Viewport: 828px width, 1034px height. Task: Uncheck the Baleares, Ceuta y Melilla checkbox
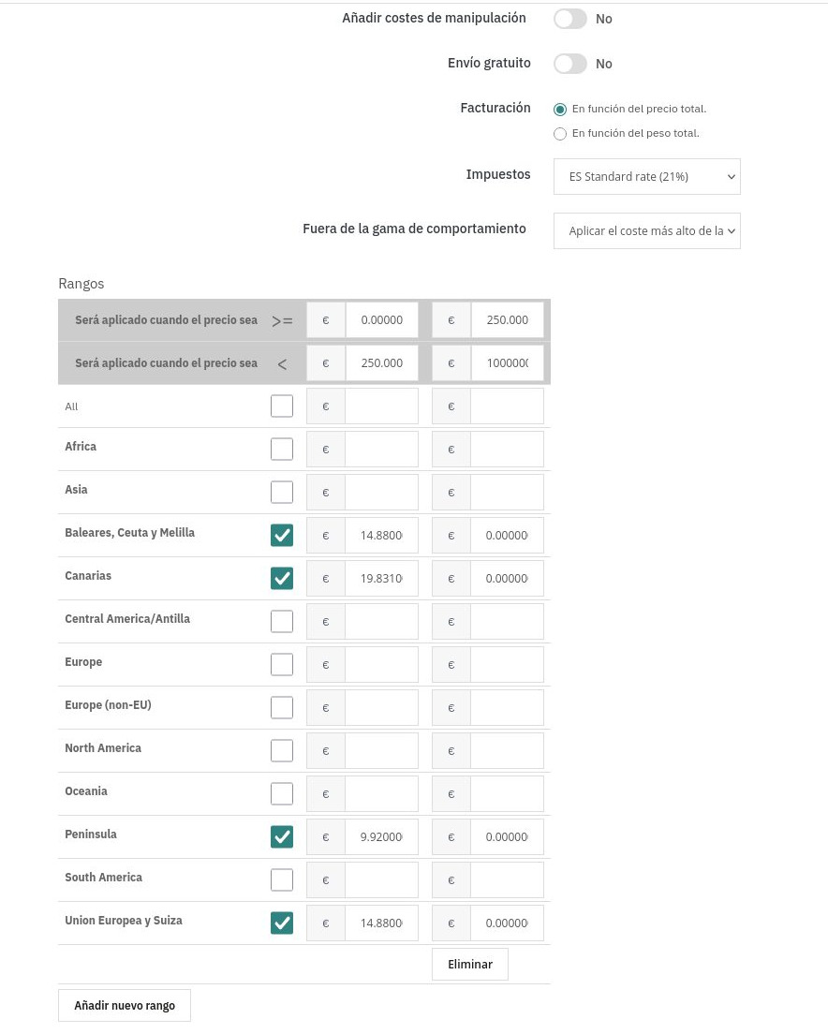click(x=282, y=536)
